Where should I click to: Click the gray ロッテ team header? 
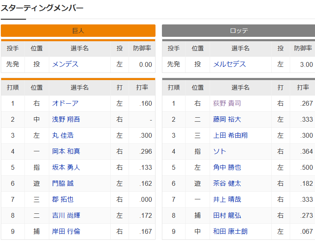pos(239,31)
